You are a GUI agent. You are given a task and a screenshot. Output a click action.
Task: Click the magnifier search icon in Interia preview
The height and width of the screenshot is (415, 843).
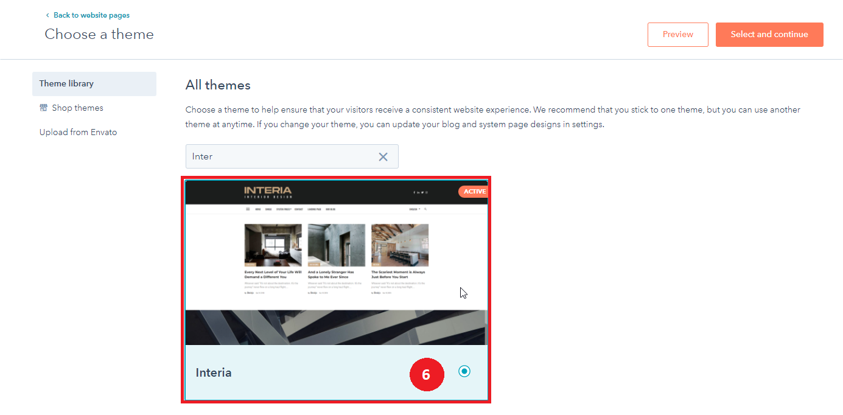[425, 209]
